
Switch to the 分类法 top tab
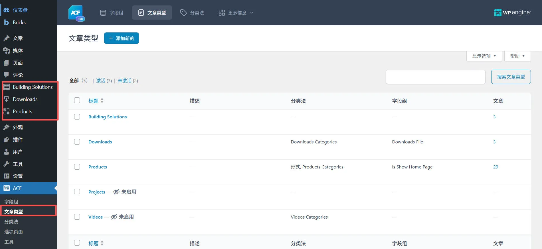(192, 13)
